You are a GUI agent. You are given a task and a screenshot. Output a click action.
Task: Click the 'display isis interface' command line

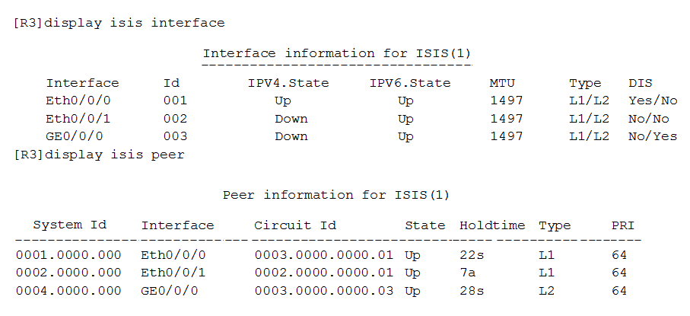(119, 23)
